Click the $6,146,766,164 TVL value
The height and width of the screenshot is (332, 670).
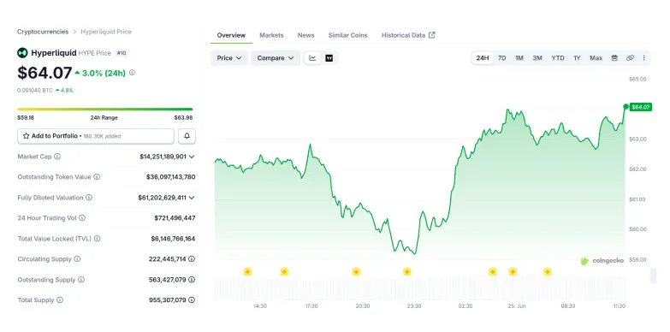173,239
